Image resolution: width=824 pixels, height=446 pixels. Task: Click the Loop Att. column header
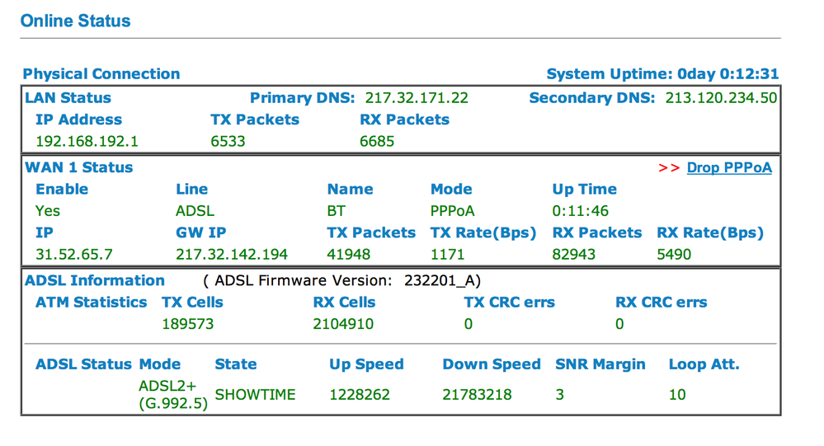[x=704, y=364]
